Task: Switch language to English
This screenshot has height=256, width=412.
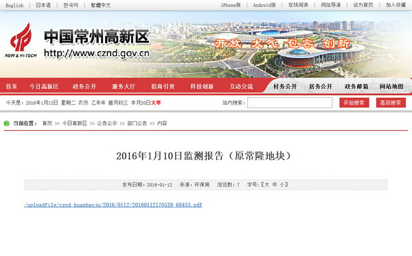Action: pos(14,5)
